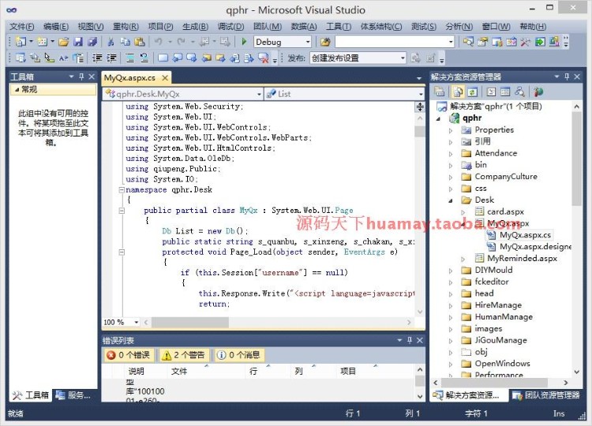Viewport: 592px width, 426px height.
Task: Click the Open File folder icon
Action: [63, 42]
